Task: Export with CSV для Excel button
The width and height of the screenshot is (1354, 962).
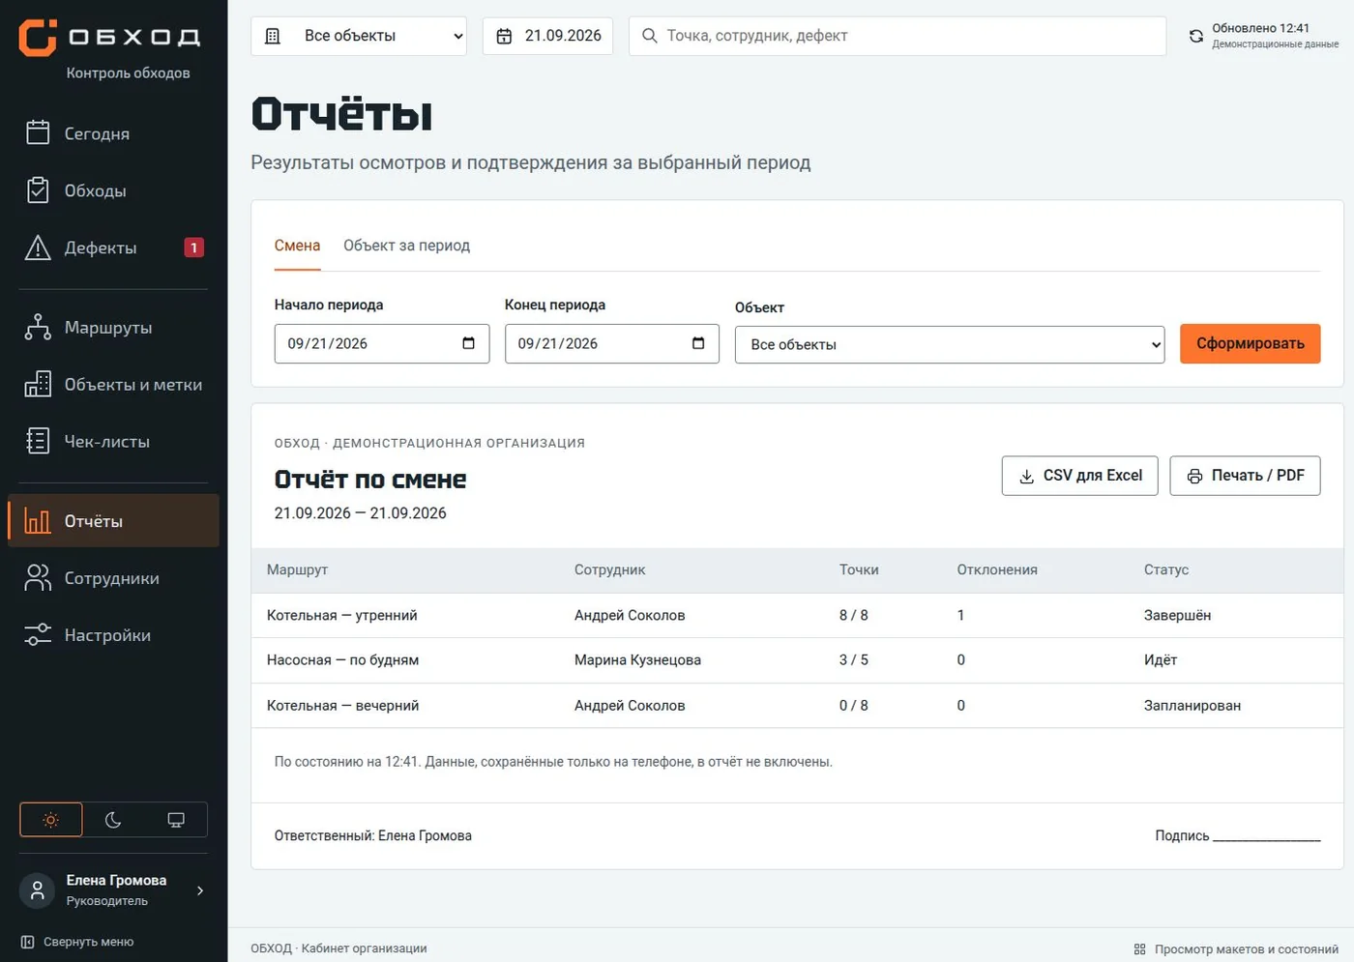Action: pos(1079,476)
